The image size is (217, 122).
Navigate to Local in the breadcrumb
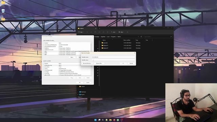click(108, 37)
